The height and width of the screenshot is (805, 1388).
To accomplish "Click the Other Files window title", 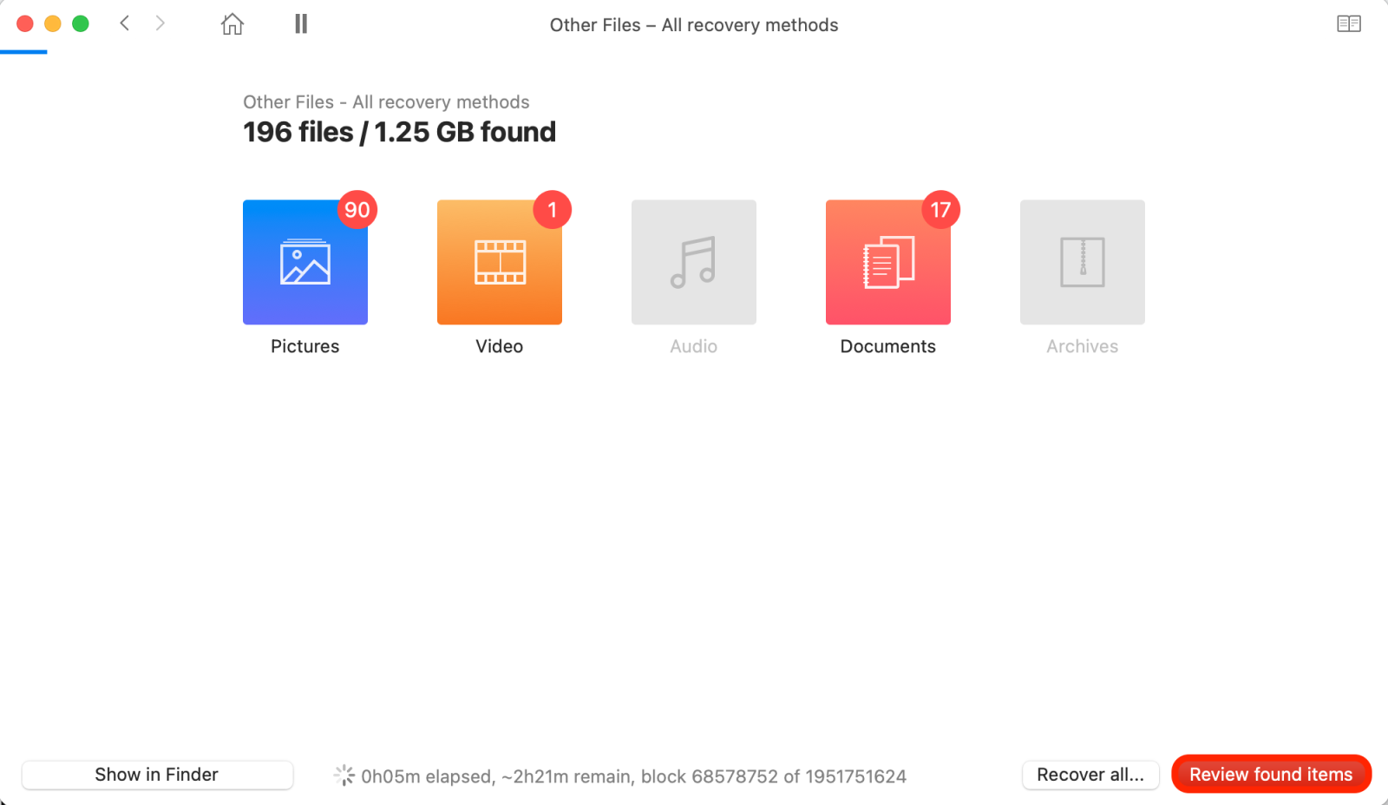I will pyautogui.click(x=693, y=25).
